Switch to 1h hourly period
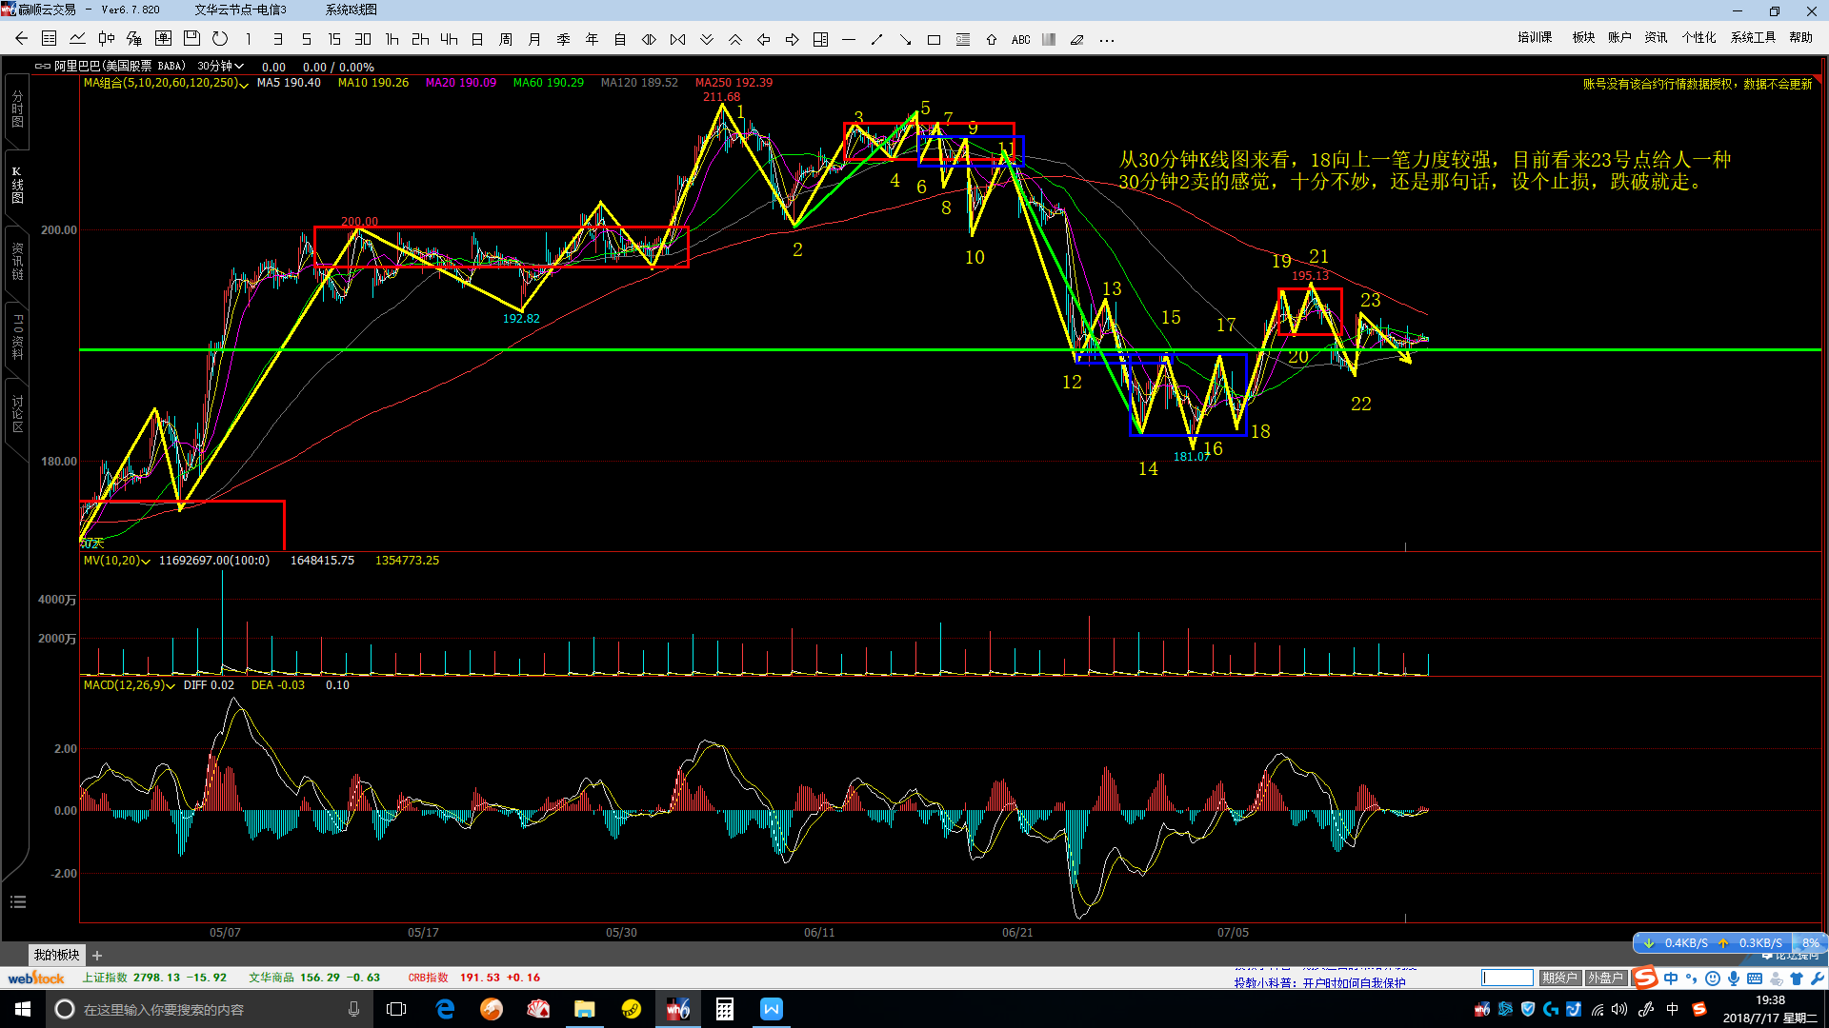Image resolution: width=1829 pixels, height=1028 pixels. (392, 39)
